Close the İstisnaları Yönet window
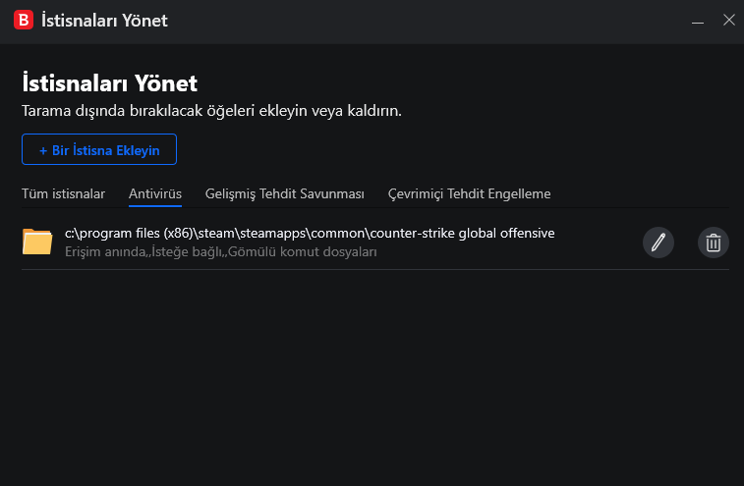The height and width of the screenshot is (486, 744). tap(729, 20)
